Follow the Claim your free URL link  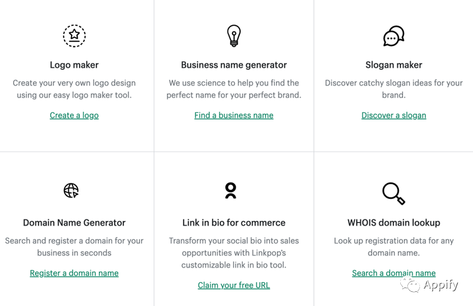click(x=234, y=285)
